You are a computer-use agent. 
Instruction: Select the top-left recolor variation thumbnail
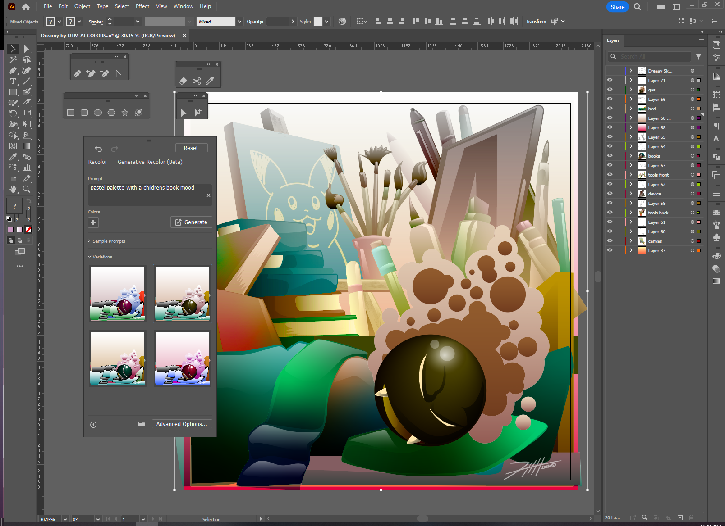tap(118, 294)
